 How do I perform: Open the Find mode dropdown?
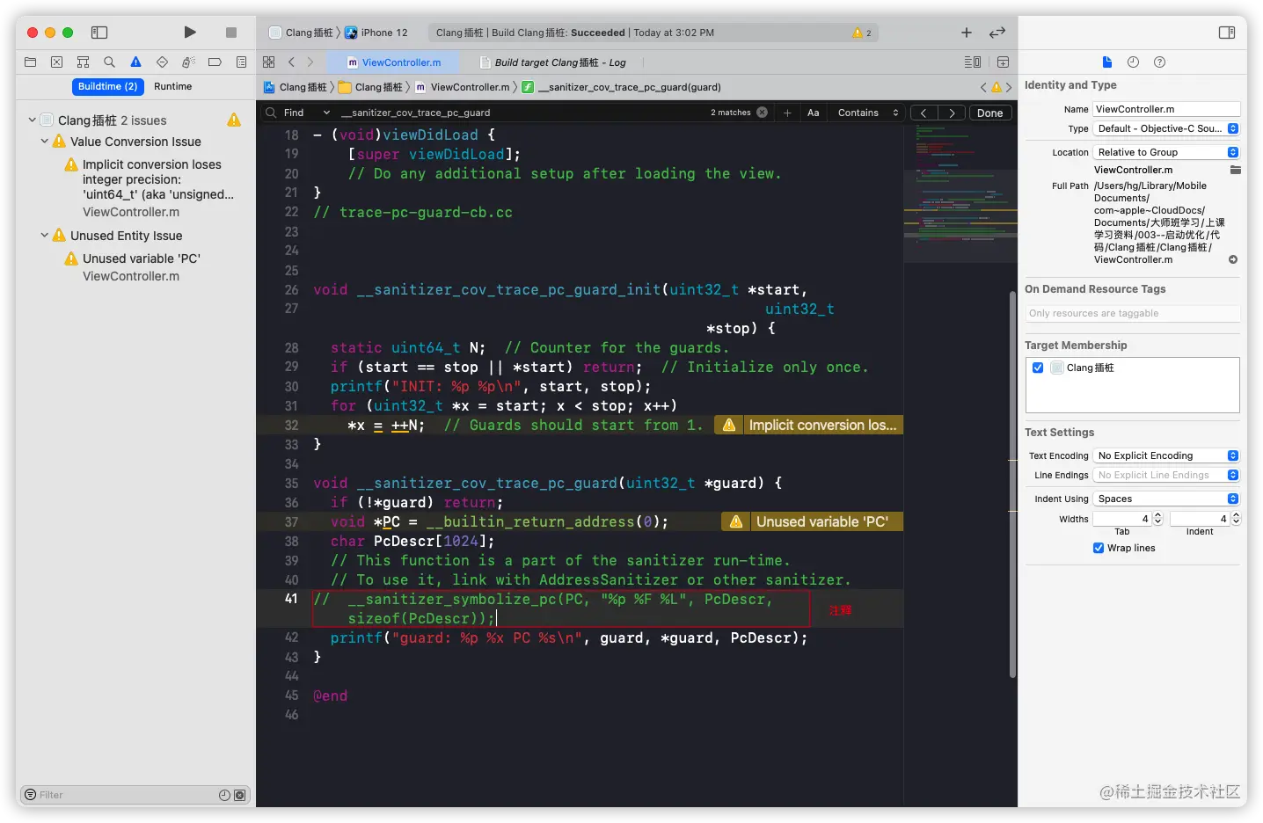(x=307, y=113)
